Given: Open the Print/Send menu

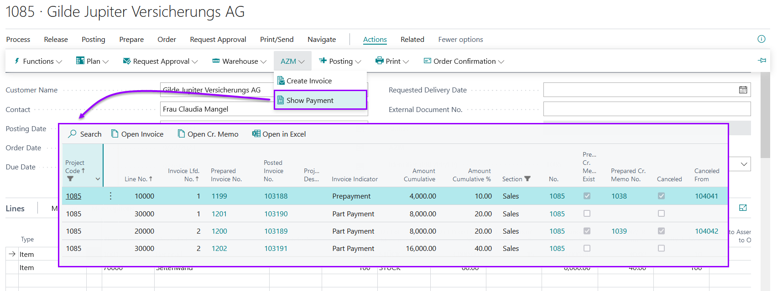Looking at the screenshot, I should point(277,40).
